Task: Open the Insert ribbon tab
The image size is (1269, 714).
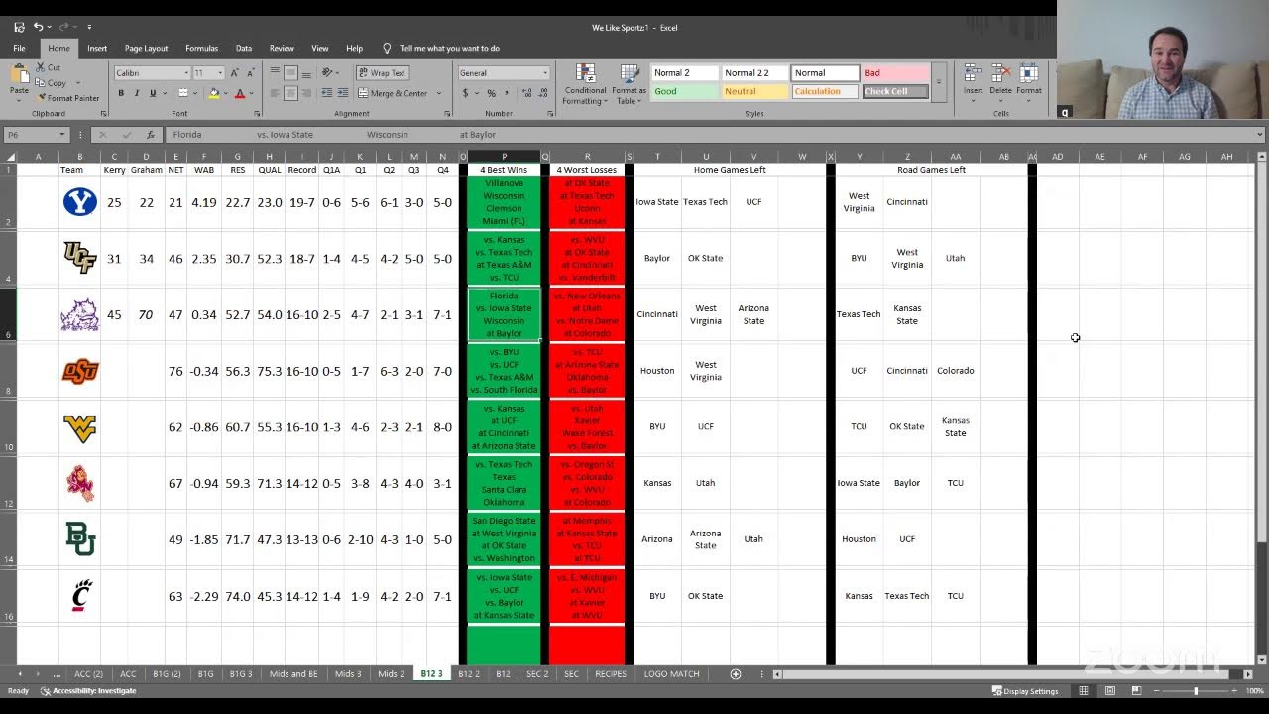Action: point(97,48)
